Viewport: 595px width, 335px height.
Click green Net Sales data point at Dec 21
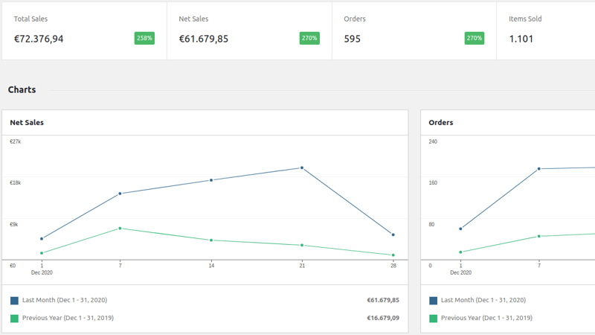302,246
